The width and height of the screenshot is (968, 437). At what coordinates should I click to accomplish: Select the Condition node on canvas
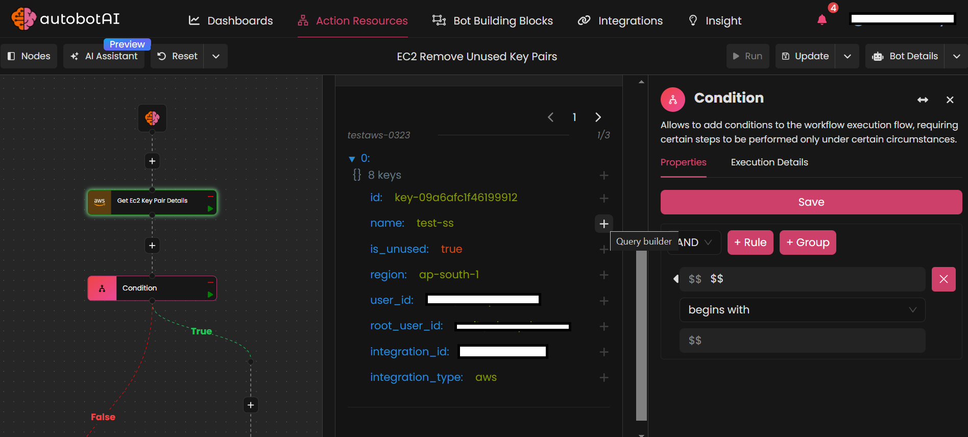(152, 288)
